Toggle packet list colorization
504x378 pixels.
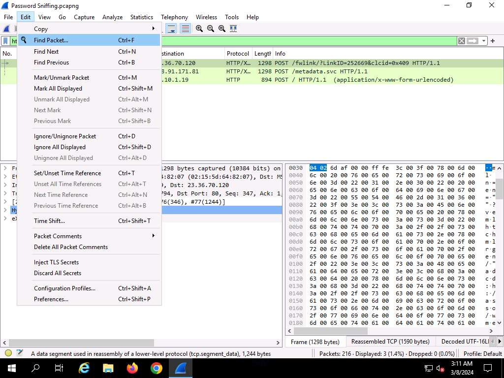pos(185,29)
